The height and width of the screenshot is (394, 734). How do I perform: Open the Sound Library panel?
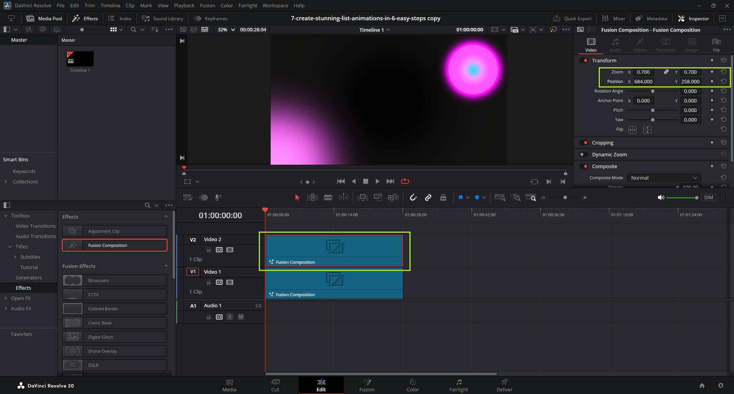(162, 18)
